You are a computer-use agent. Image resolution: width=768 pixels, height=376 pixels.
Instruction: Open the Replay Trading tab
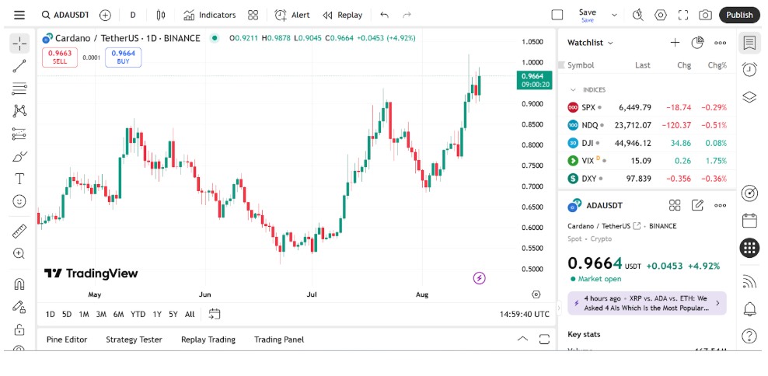point(208,339)
